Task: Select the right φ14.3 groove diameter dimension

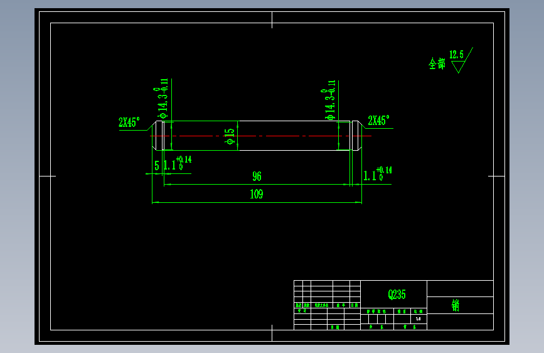Action: click(329, 100)
